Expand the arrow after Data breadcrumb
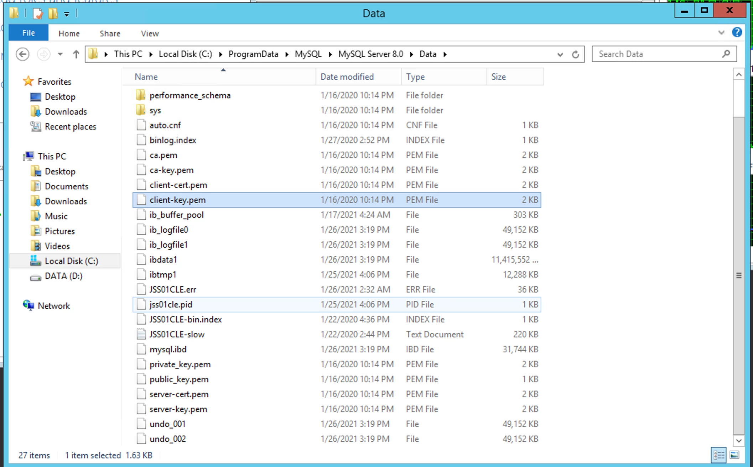Image resolution: width=753 pixels, height=467 pixels. tap(445, 54)
